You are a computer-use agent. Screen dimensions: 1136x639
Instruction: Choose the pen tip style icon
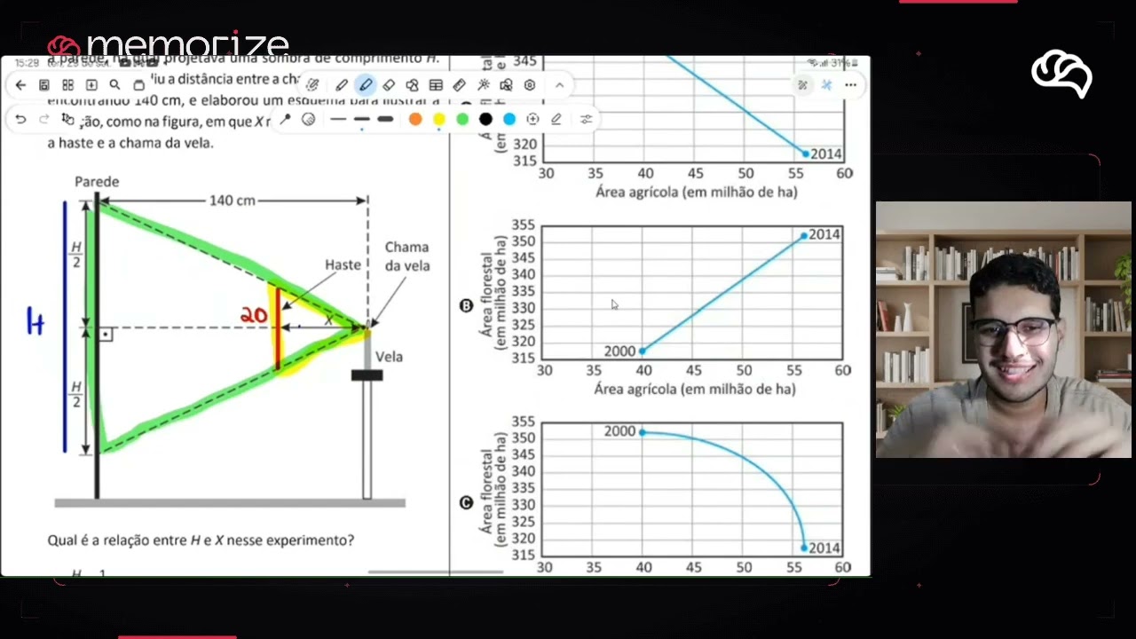tap(285, 119)
